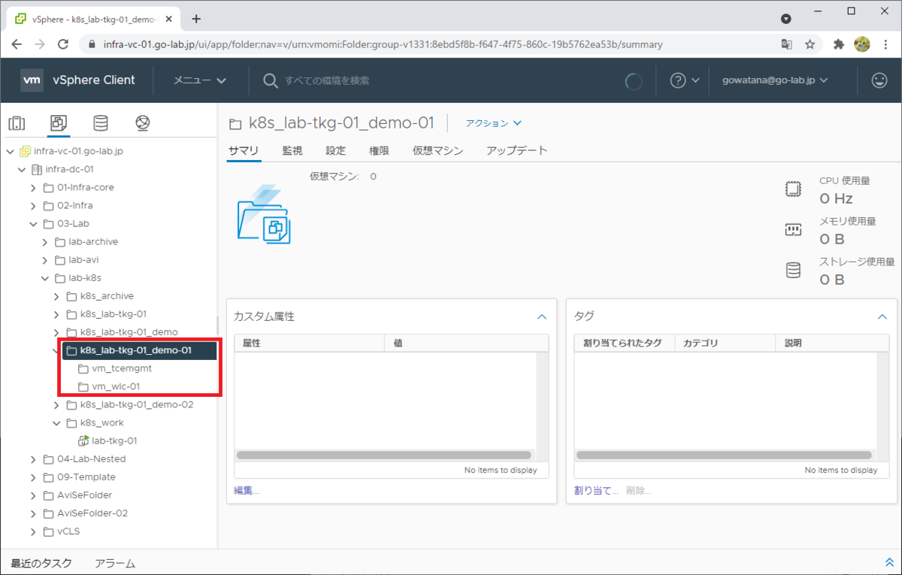
Task: Open the メニュー dropdown
Action: coord(199,80)
